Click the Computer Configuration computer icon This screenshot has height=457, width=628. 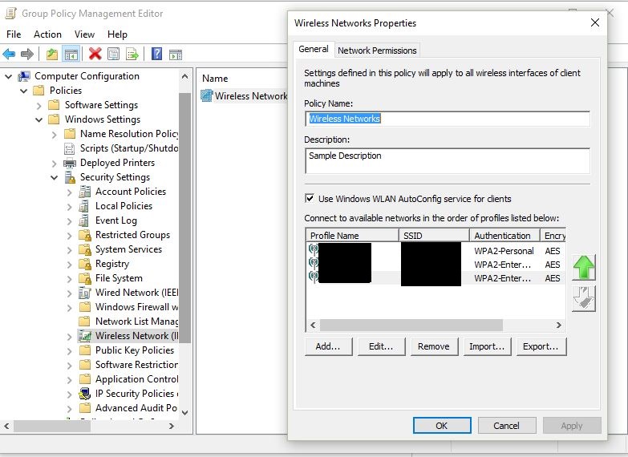[x=24, y=76]
